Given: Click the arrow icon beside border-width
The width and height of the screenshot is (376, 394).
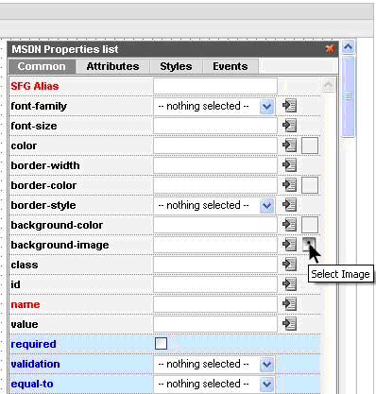Looking at the screenshot, I should click(289, 165).
